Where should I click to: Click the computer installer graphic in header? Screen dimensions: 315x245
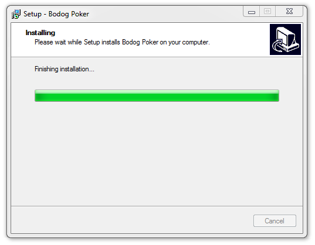(285, 39)
